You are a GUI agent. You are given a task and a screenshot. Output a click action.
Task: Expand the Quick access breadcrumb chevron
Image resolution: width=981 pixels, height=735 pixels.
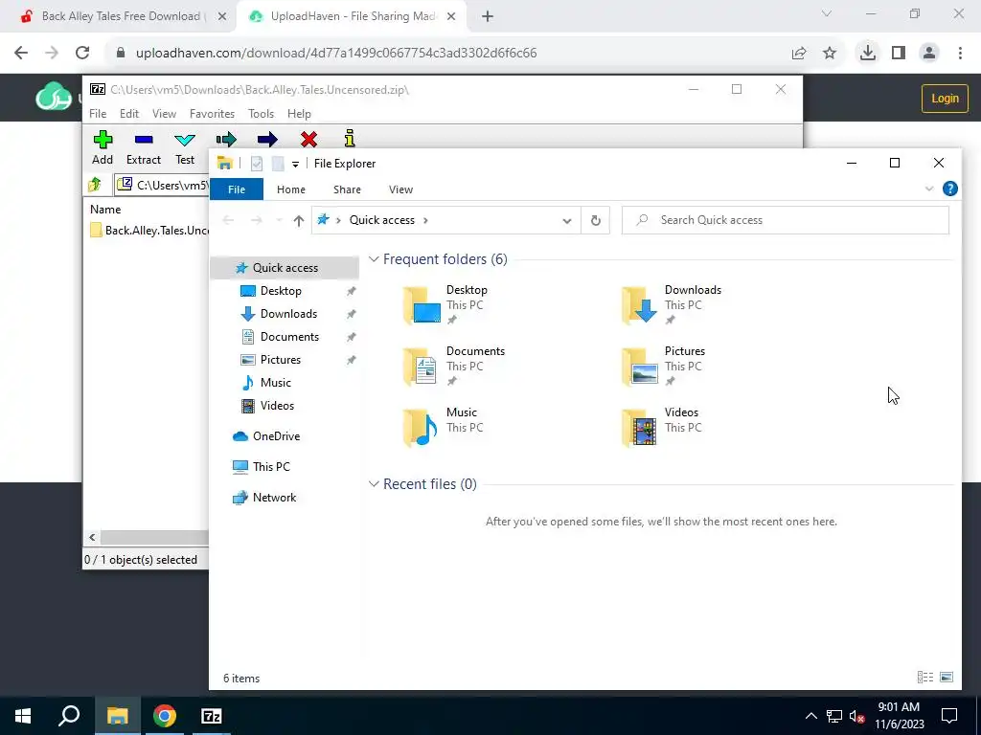[425, 220]
